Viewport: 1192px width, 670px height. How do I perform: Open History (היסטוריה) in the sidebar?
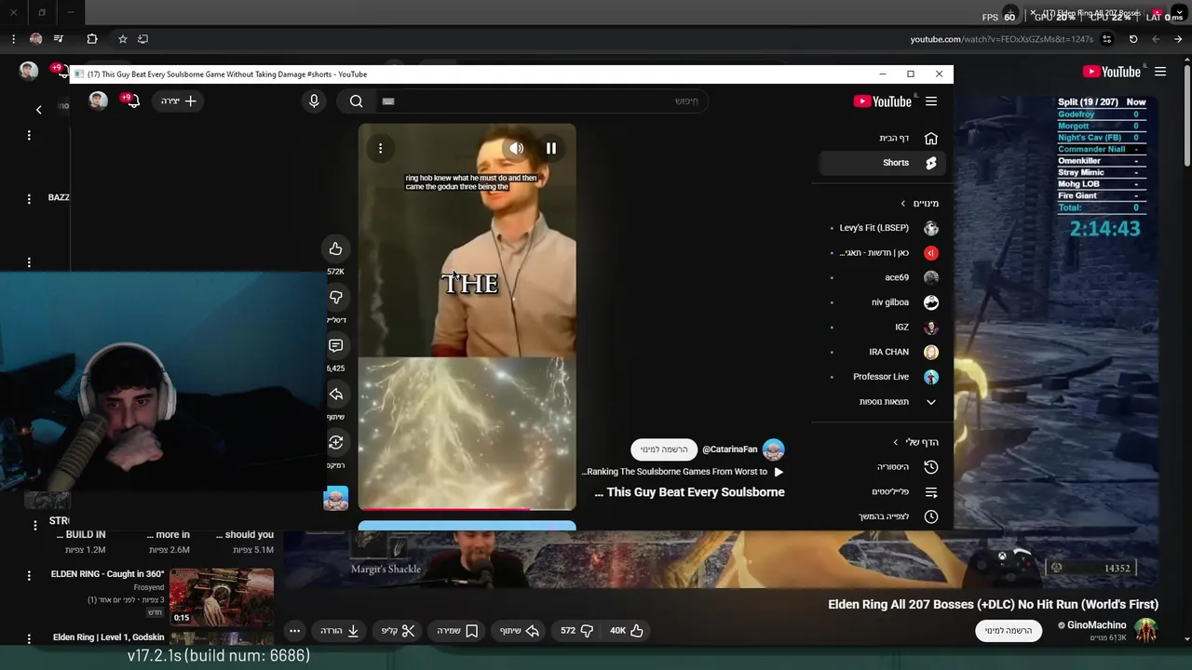(x=882, y=467)
